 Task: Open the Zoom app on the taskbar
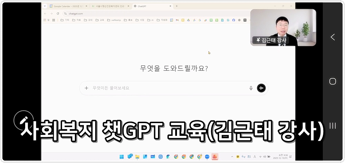(x=207, y=156)
